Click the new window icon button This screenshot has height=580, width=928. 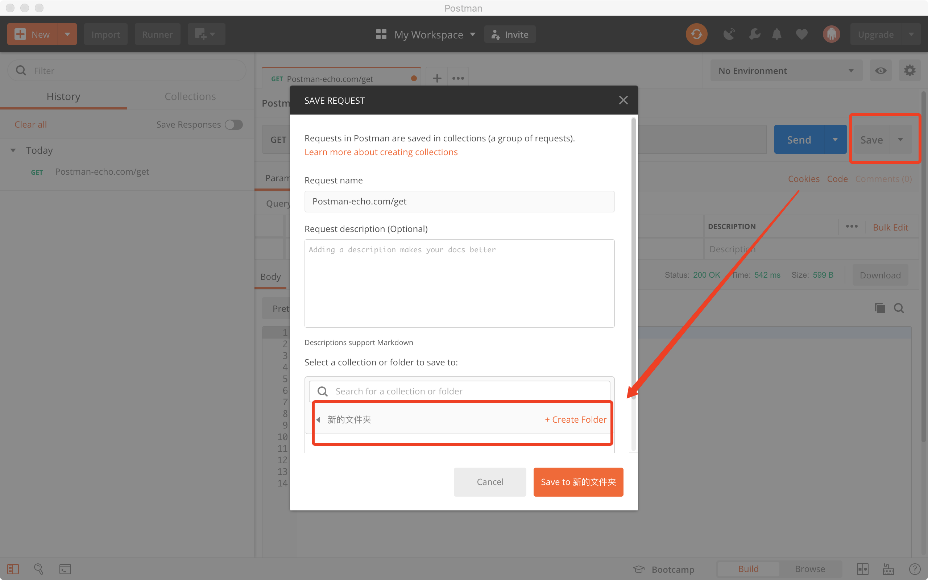(206, 34)
